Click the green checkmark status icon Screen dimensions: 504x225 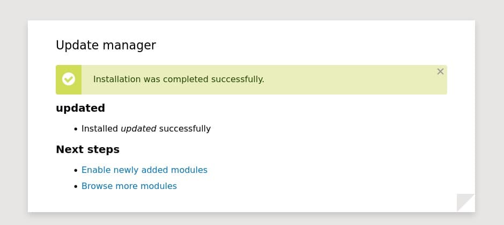[x=69, y=79]
